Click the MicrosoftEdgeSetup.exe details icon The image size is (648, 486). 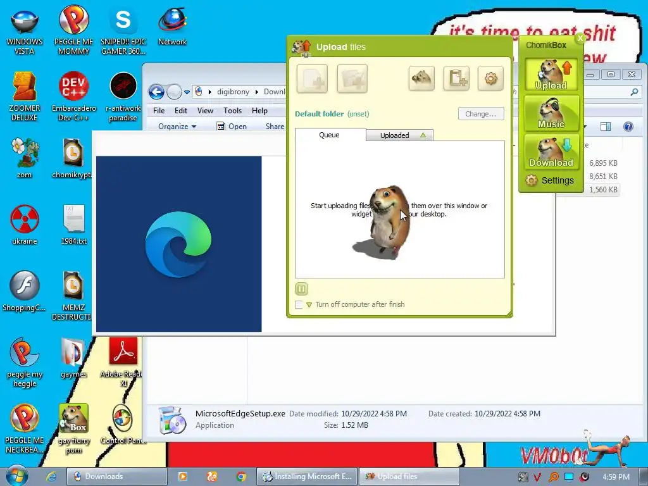172,420
